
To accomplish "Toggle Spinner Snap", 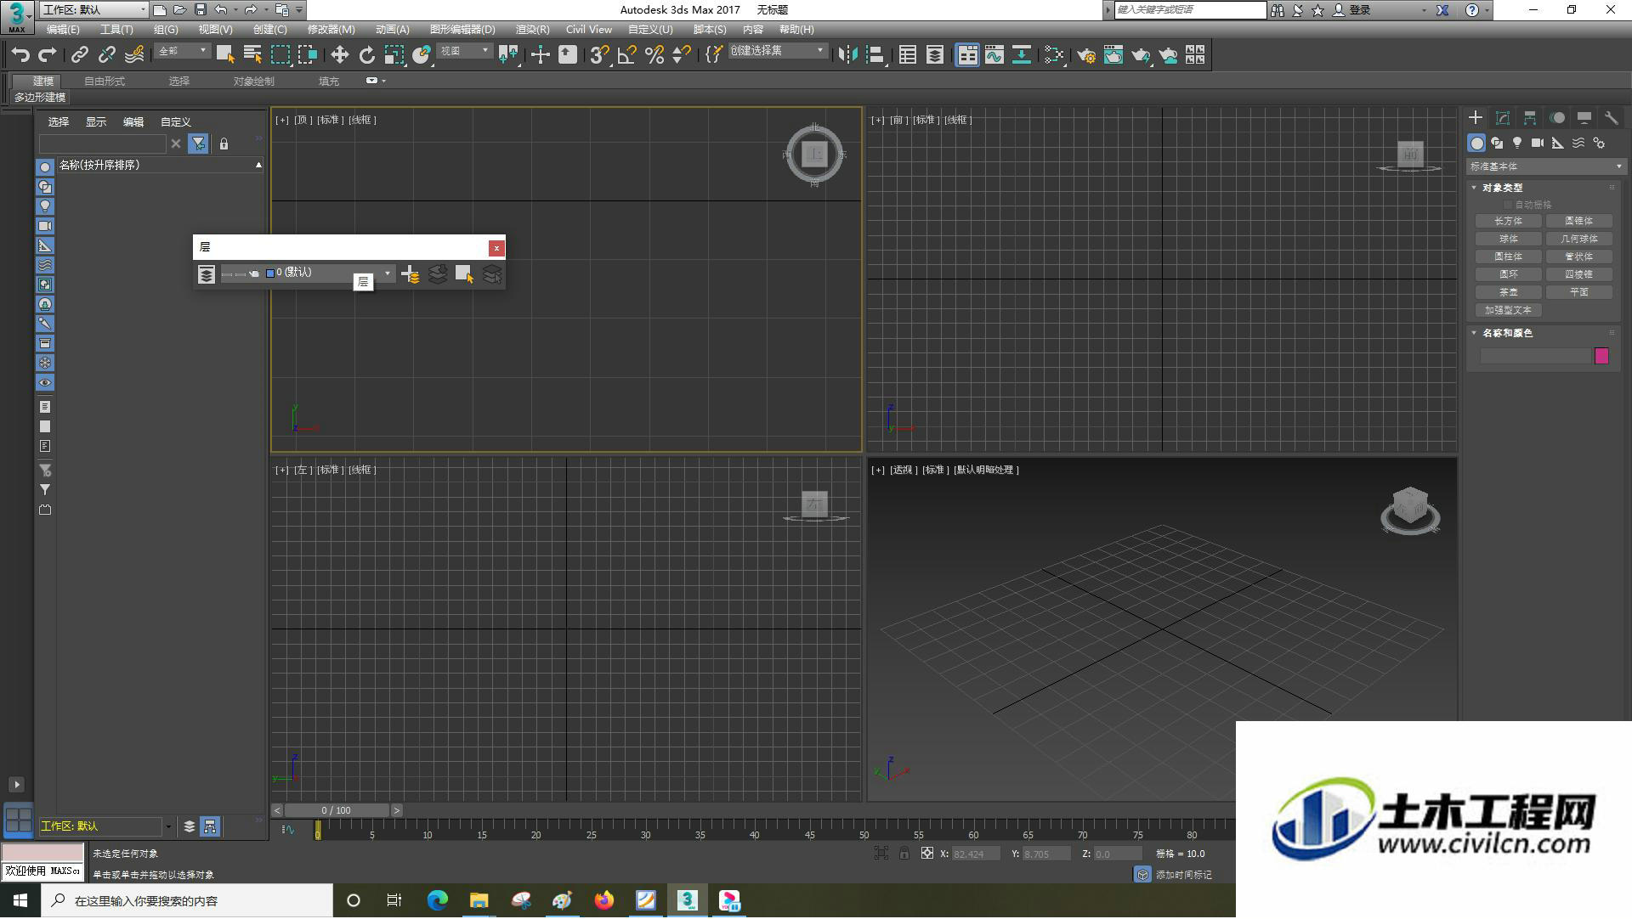I will pyautogui.click(x=681, y=55).
